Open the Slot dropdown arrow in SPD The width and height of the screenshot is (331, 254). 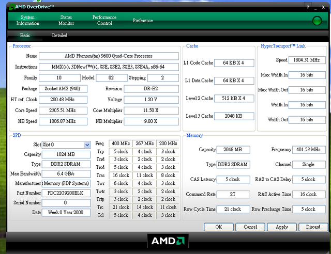[87, 145]
